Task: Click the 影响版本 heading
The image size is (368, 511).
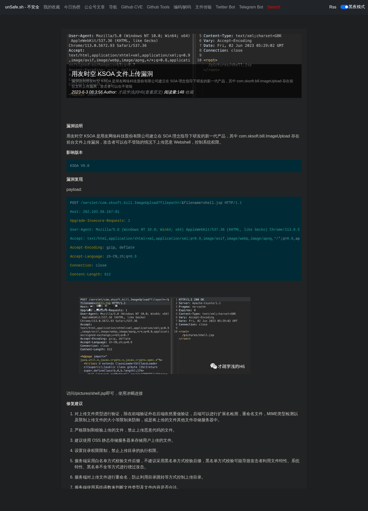Action: point(75,153)
